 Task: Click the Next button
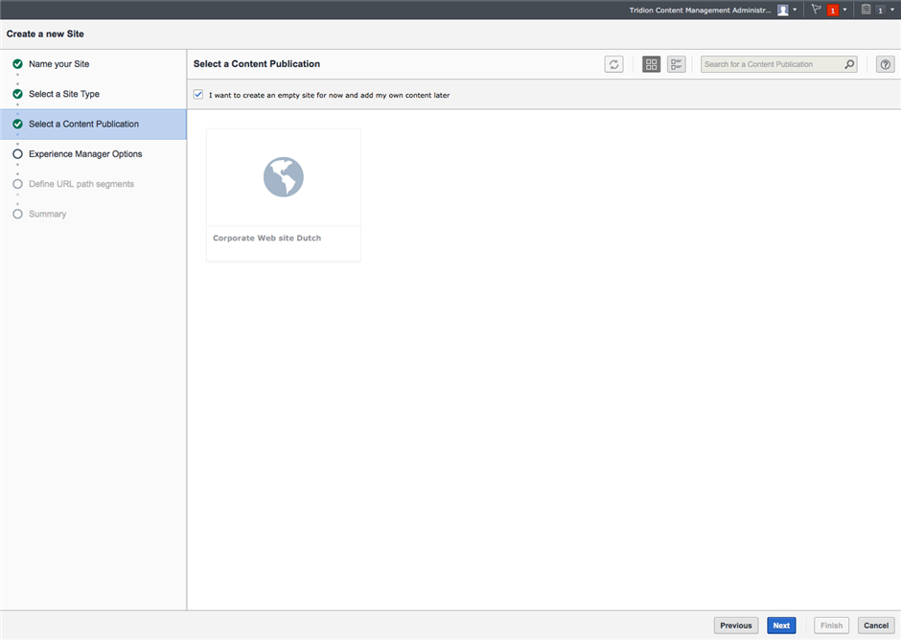(x=781, y=626)
